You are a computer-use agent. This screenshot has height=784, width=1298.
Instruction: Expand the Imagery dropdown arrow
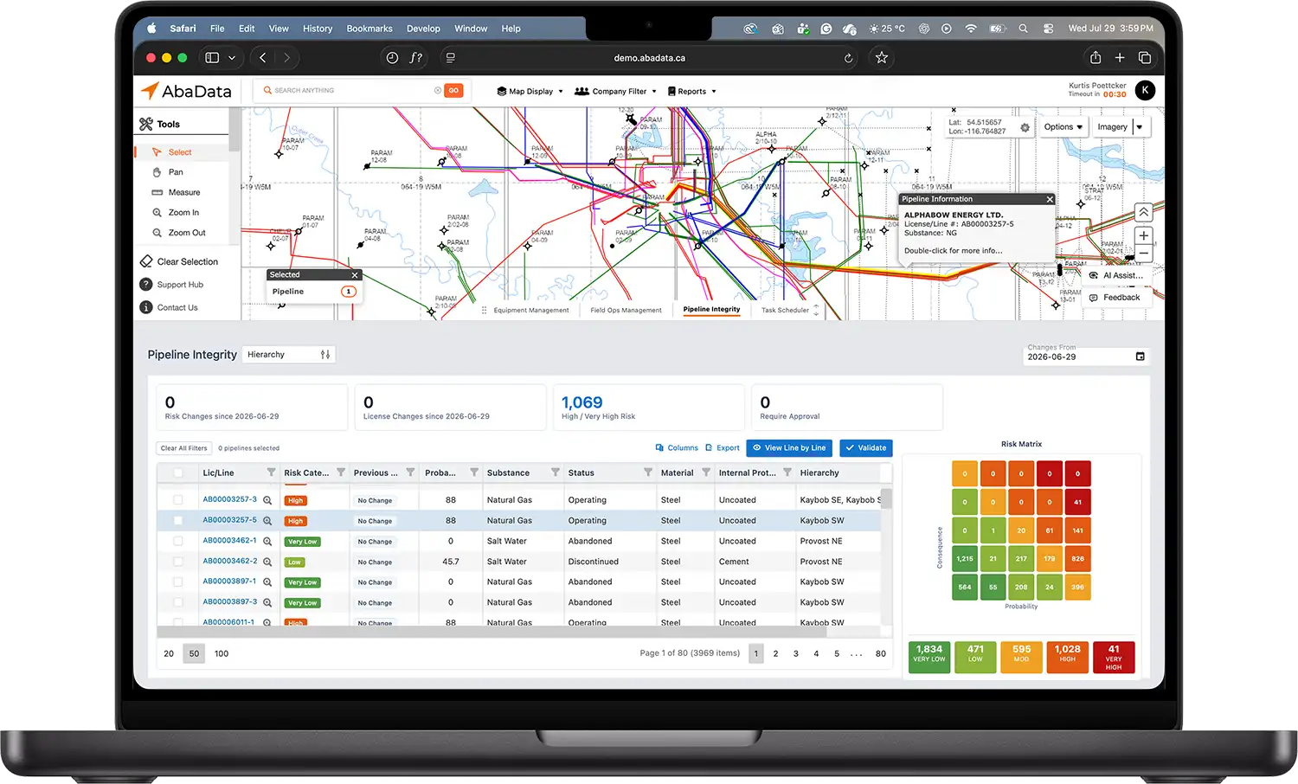(1140, 127)
